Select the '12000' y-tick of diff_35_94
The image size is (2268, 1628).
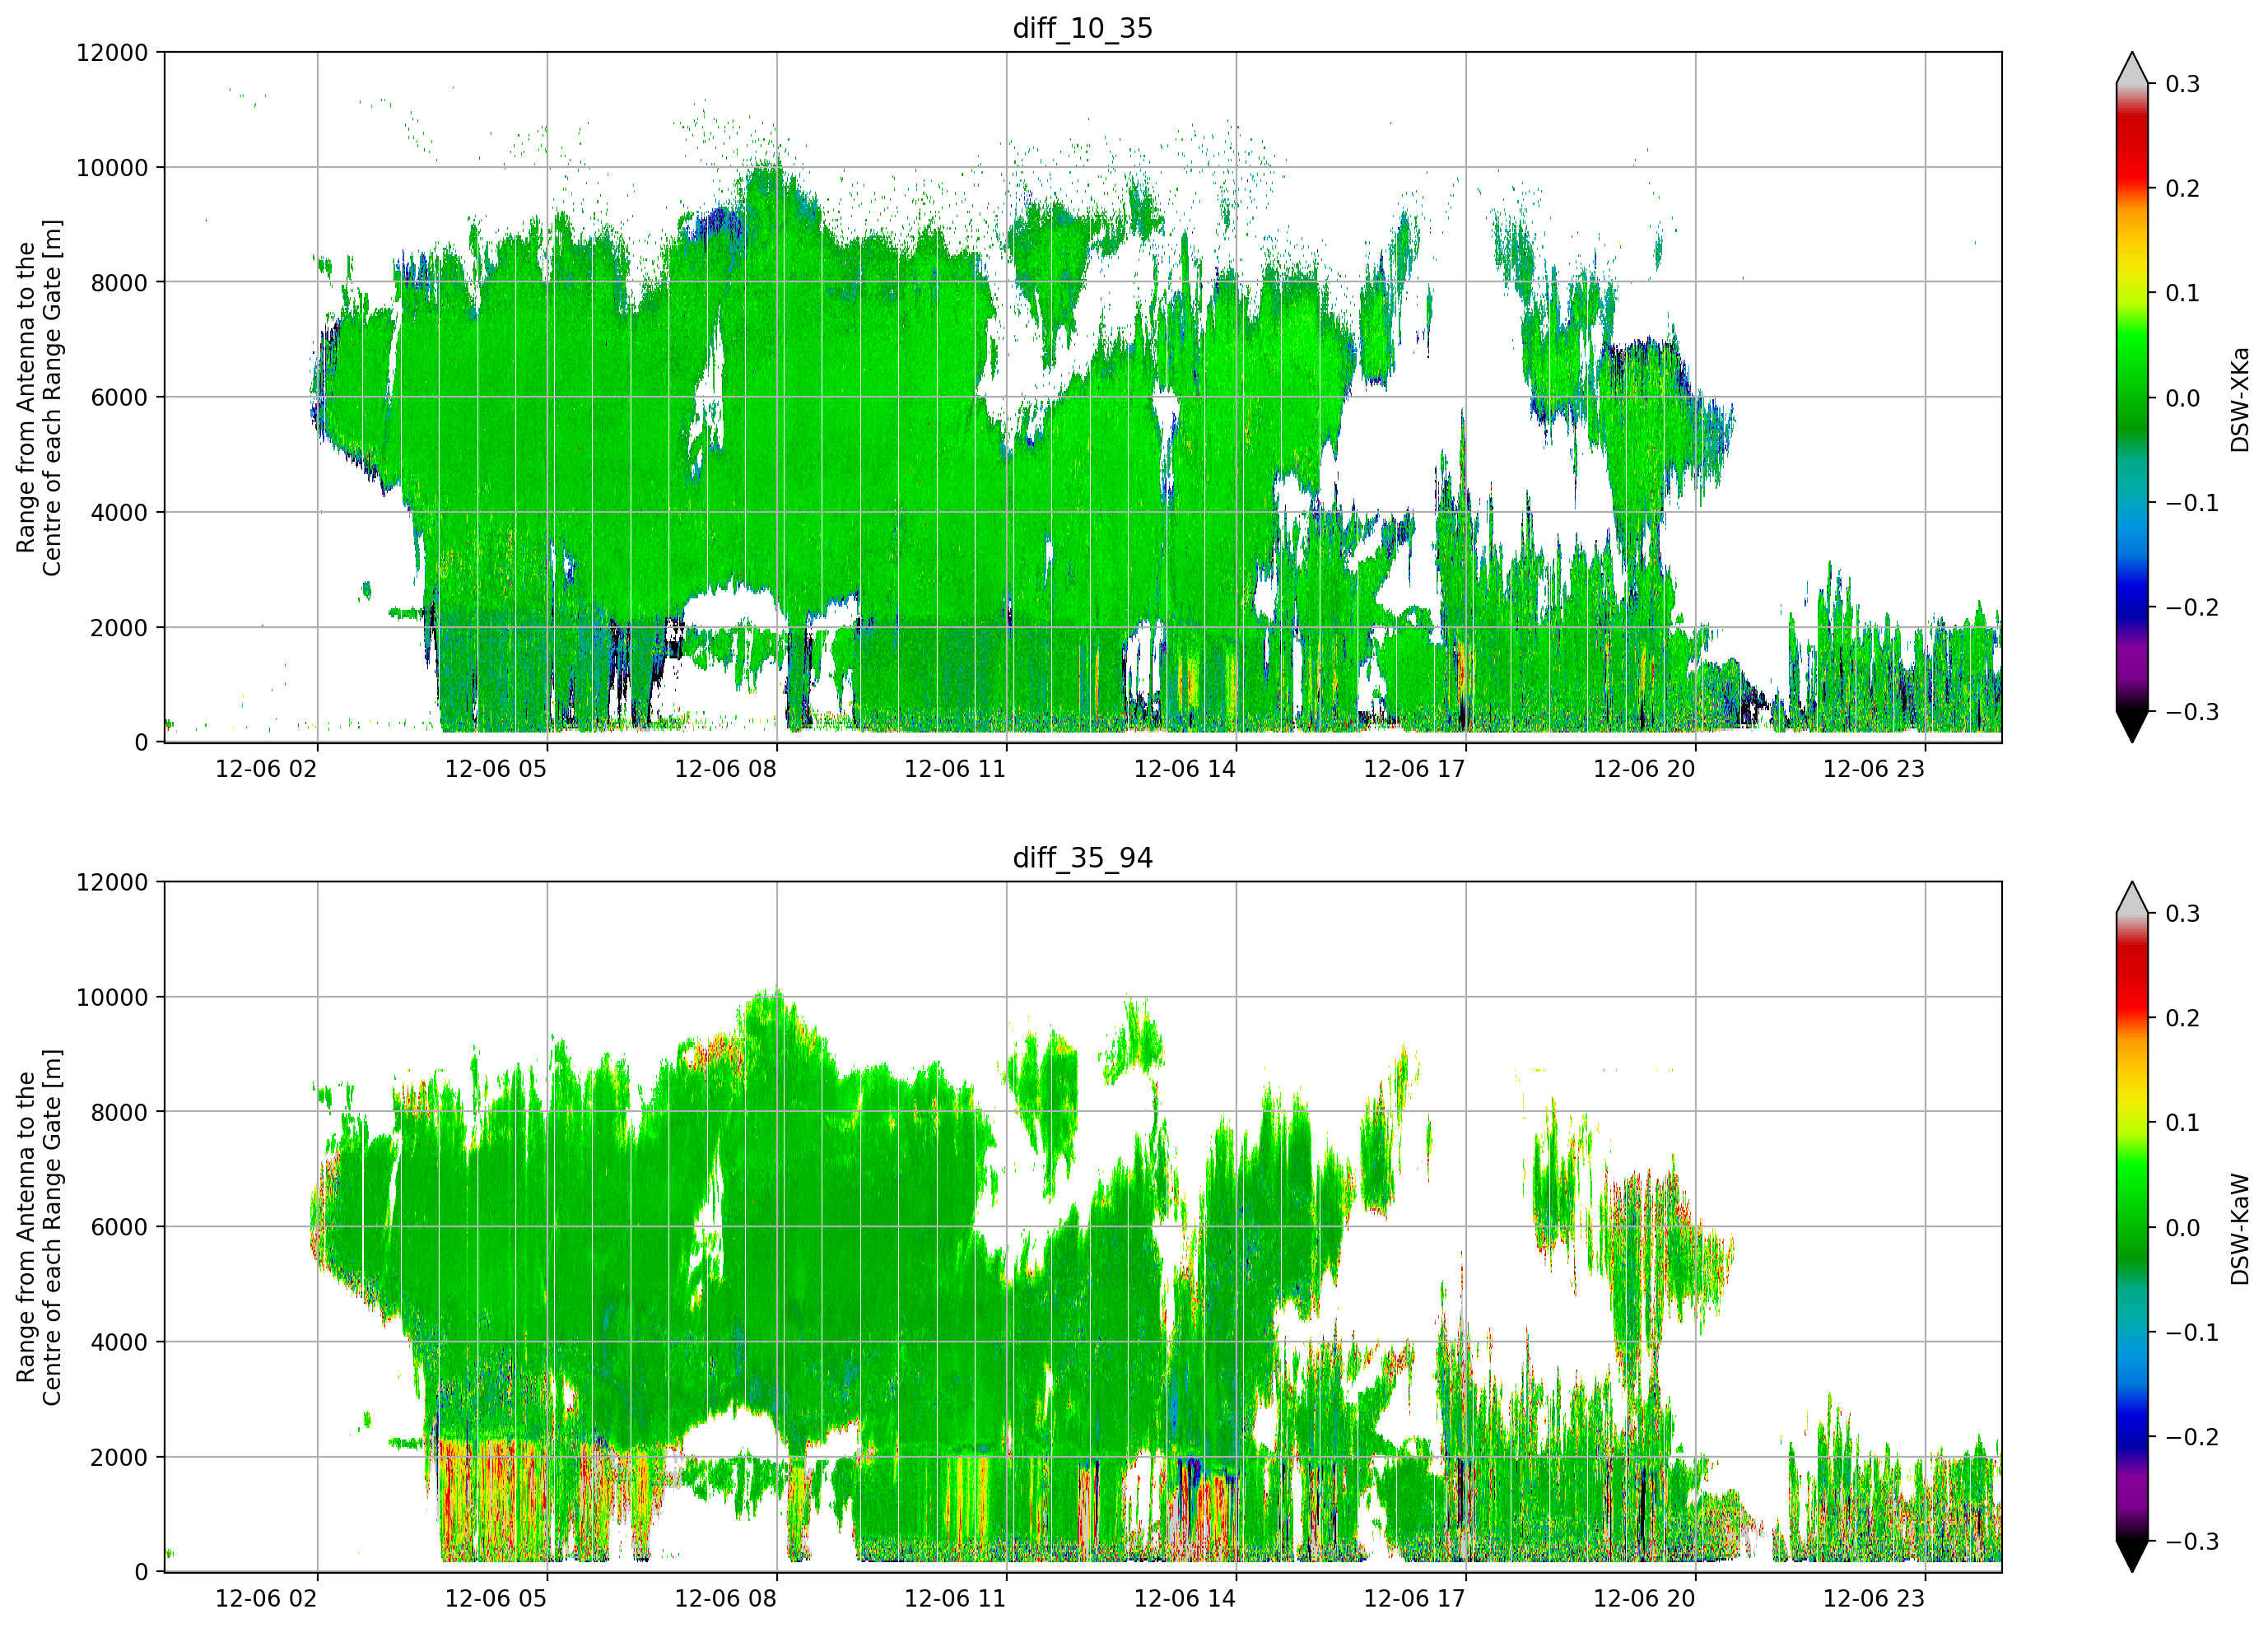tap(112, 883)
